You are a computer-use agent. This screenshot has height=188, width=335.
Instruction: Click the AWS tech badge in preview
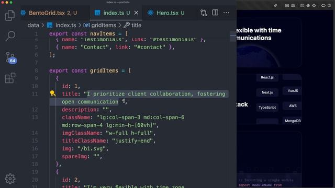coord(293,105)
